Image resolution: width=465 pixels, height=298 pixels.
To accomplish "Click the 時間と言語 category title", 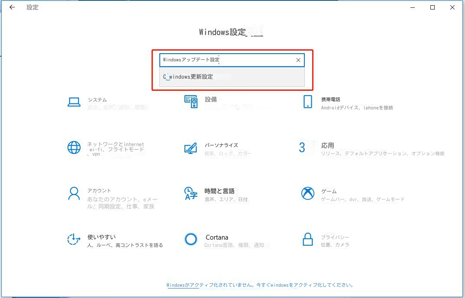I will (220, 191).
